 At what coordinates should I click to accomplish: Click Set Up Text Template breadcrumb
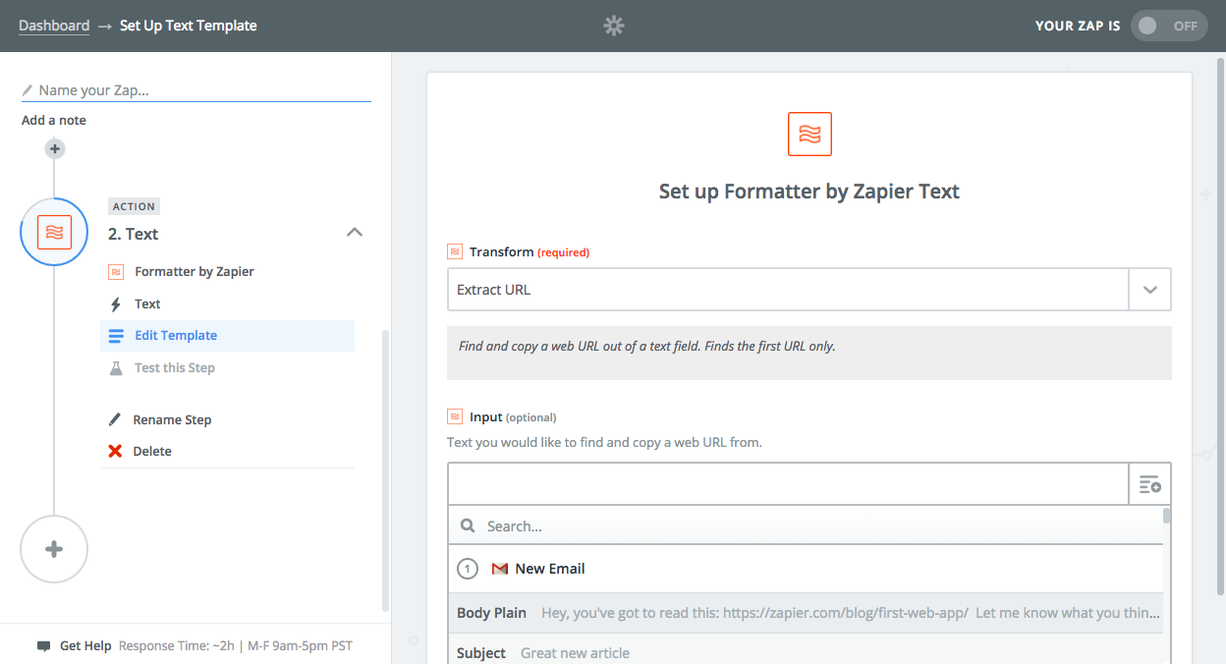[x=189, y=26]
